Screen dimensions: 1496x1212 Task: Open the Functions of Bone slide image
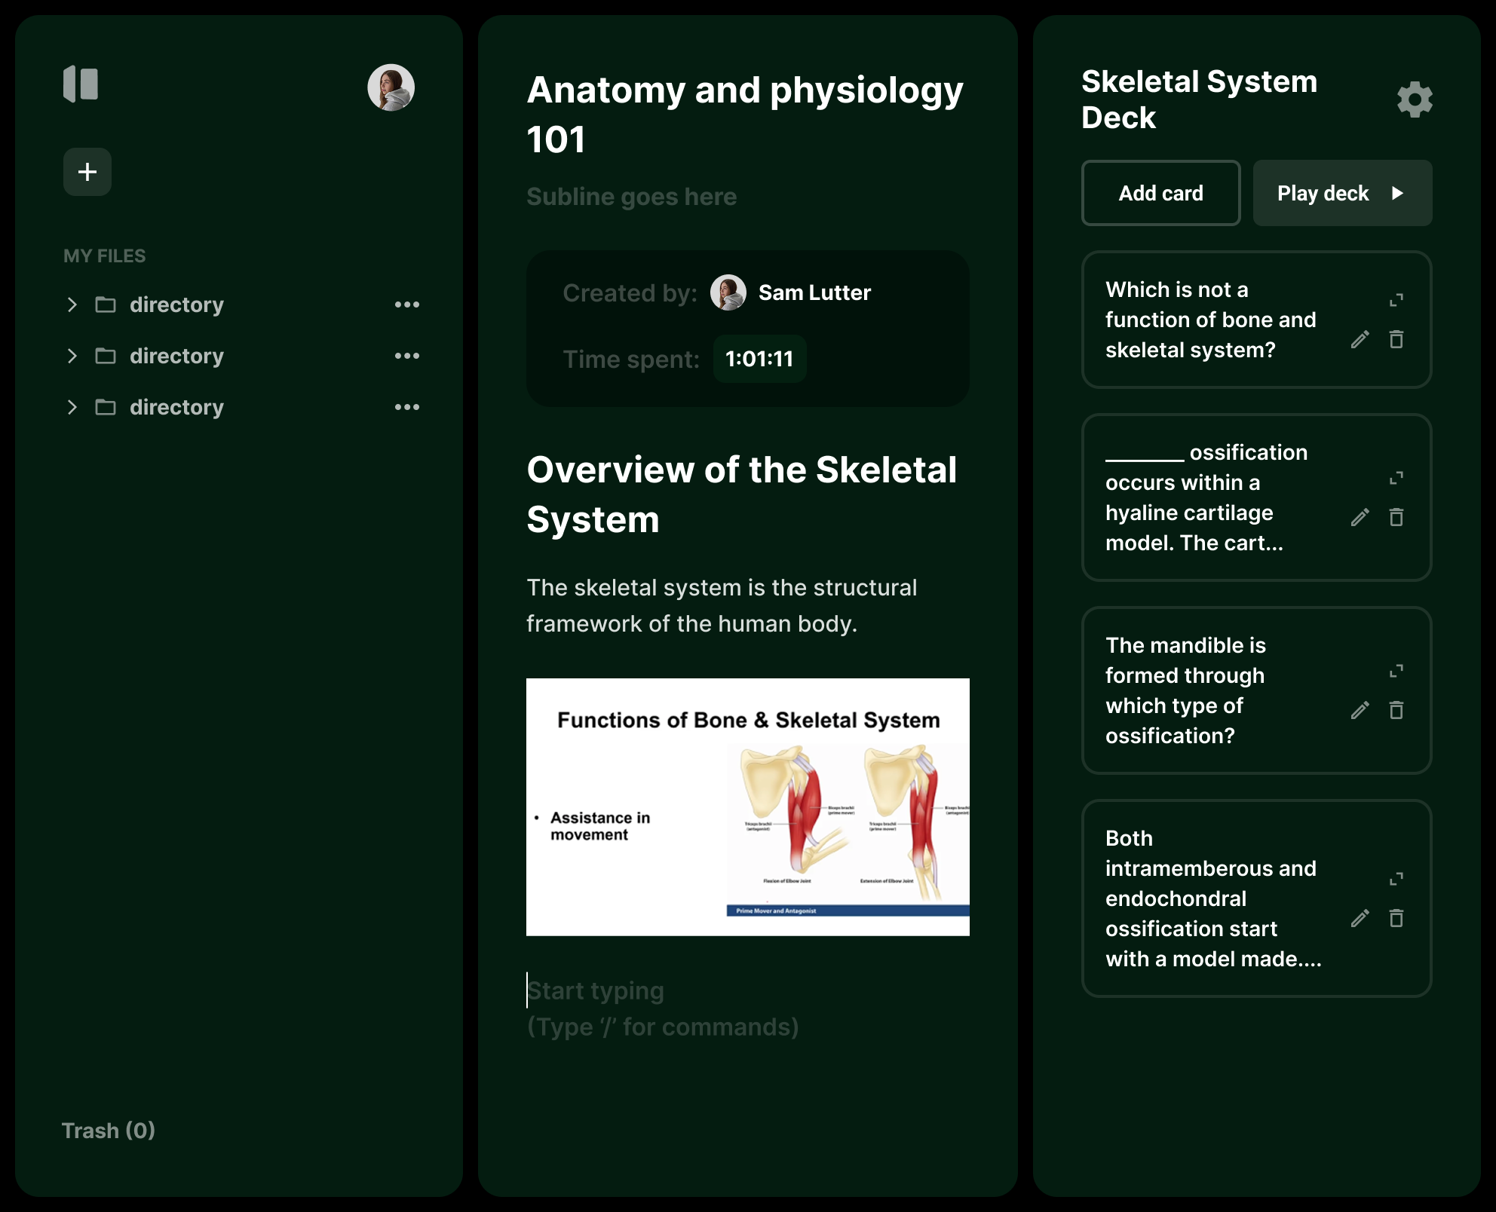[x=747, y=806]
